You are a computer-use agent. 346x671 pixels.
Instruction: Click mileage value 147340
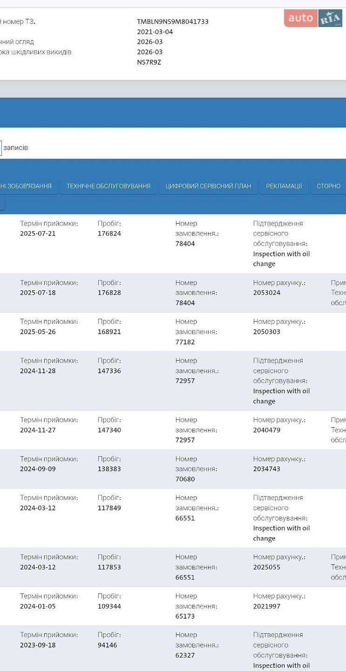(109, 430)
